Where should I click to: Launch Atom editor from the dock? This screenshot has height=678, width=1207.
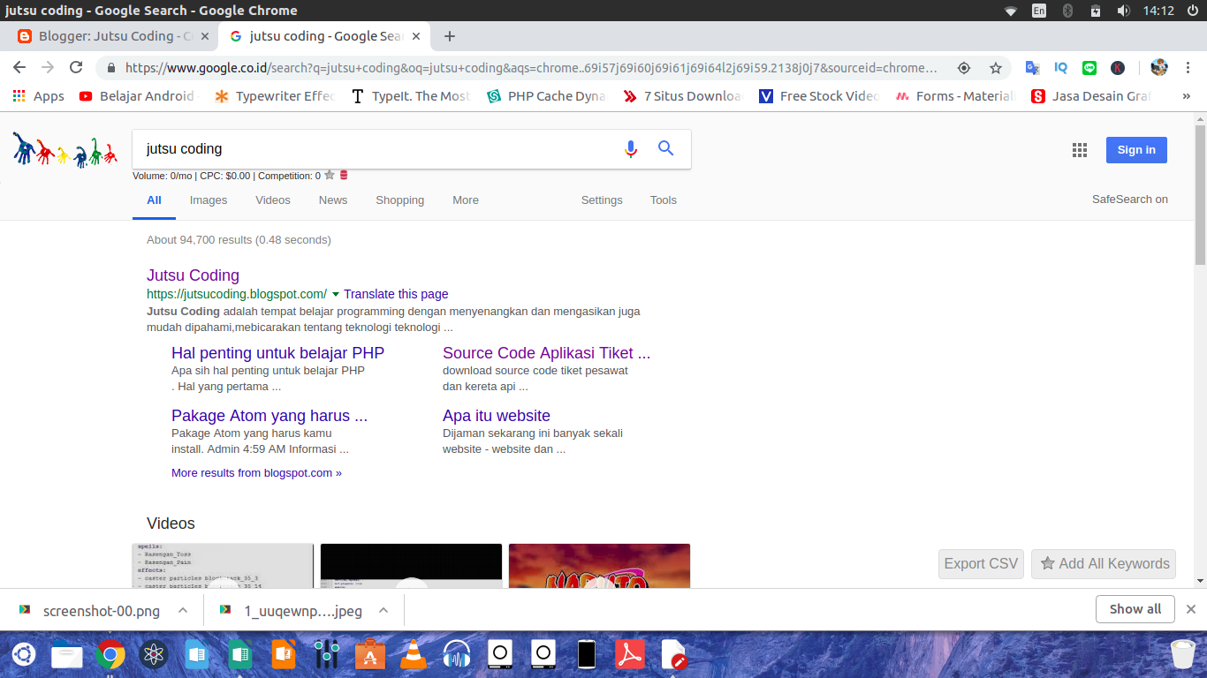155,654
